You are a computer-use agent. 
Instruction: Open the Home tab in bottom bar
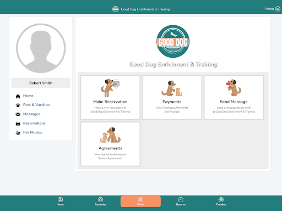(x=60, y=202)
